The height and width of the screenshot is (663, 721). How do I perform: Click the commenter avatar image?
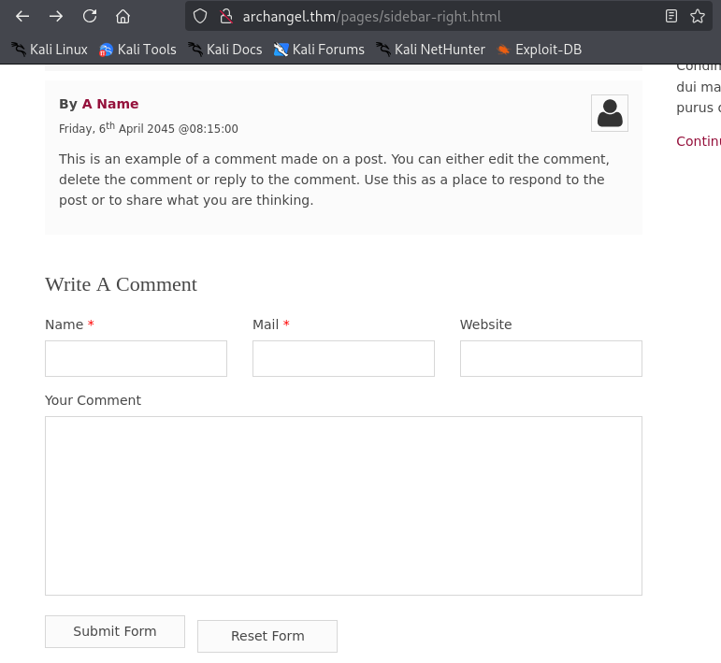[x=610, y=113]
